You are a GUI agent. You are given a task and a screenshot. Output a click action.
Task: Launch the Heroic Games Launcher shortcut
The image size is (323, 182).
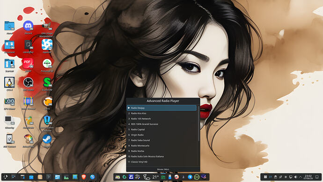coord(47,120)
